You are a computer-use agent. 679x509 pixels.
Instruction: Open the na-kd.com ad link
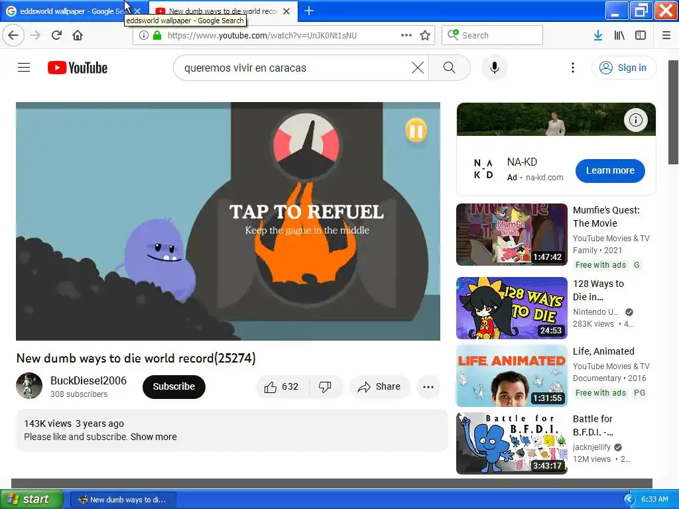click(544, 178)
